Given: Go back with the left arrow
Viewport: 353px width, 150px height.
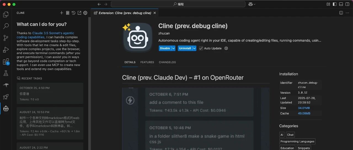Looking at the screenshot, I should click(x=99, y=4).
